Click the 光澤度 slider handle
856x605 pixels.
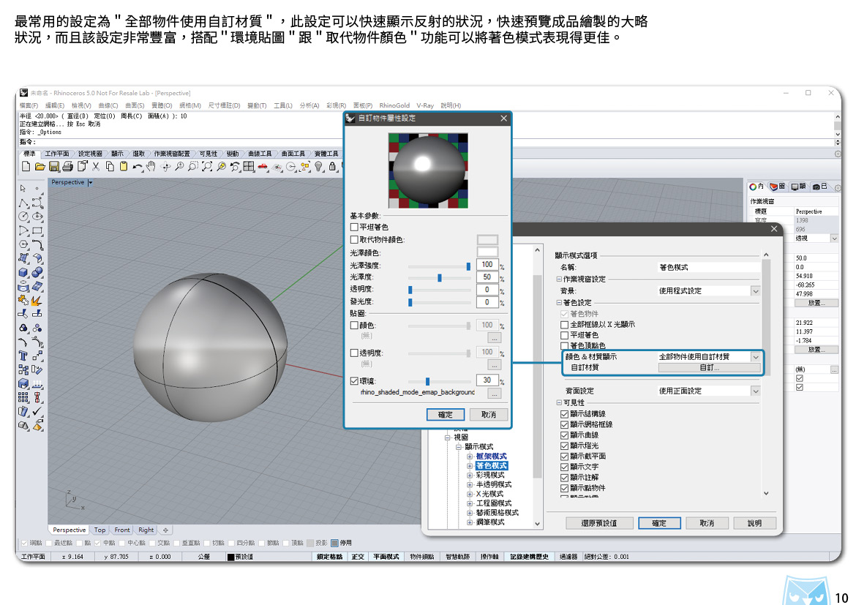point(440,277)
